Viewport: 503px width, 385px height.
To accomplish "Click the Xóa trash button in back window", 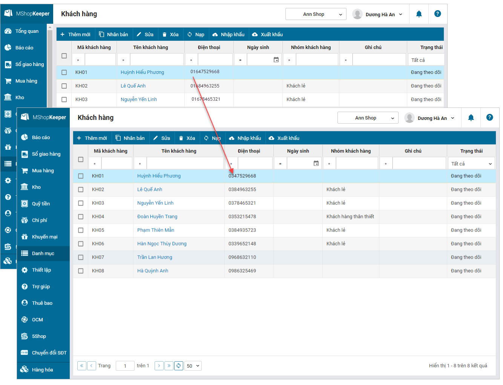I will [170, 34].
